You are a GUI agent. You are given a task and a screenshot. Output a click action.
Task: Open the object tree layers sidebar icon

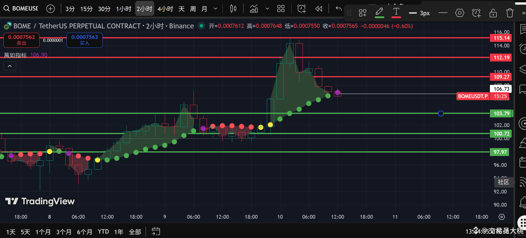pyautogui.click(x=523, y=69)
